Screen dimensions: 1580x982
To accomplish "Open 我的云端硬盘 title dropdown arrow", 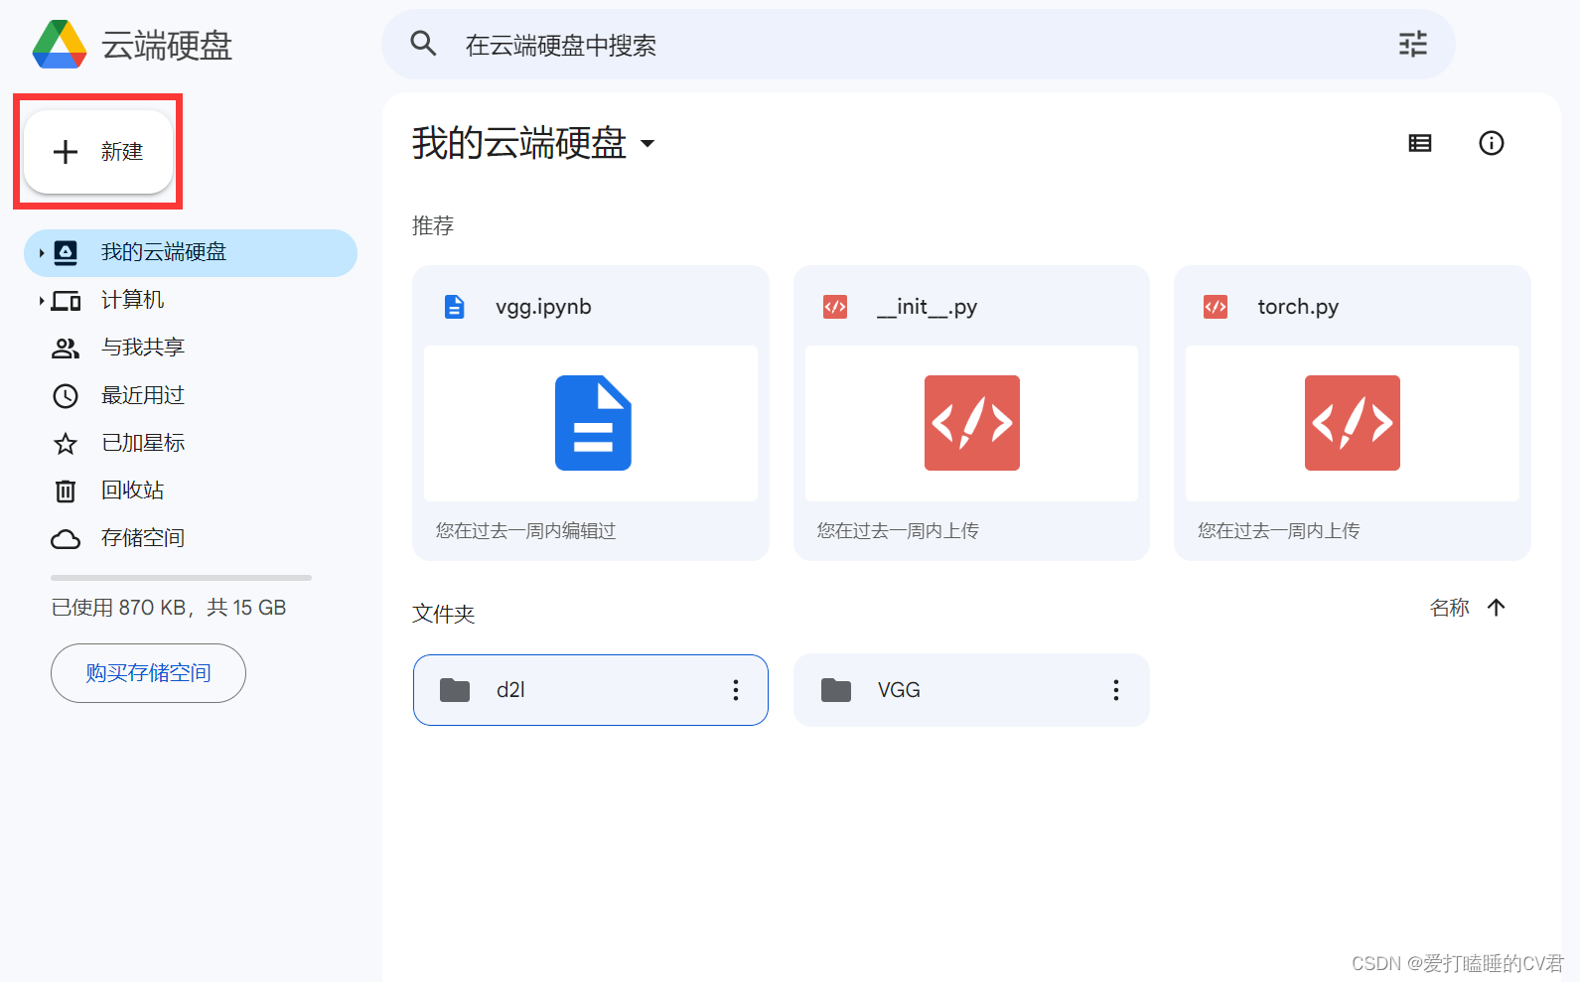I will coord(647,144).
